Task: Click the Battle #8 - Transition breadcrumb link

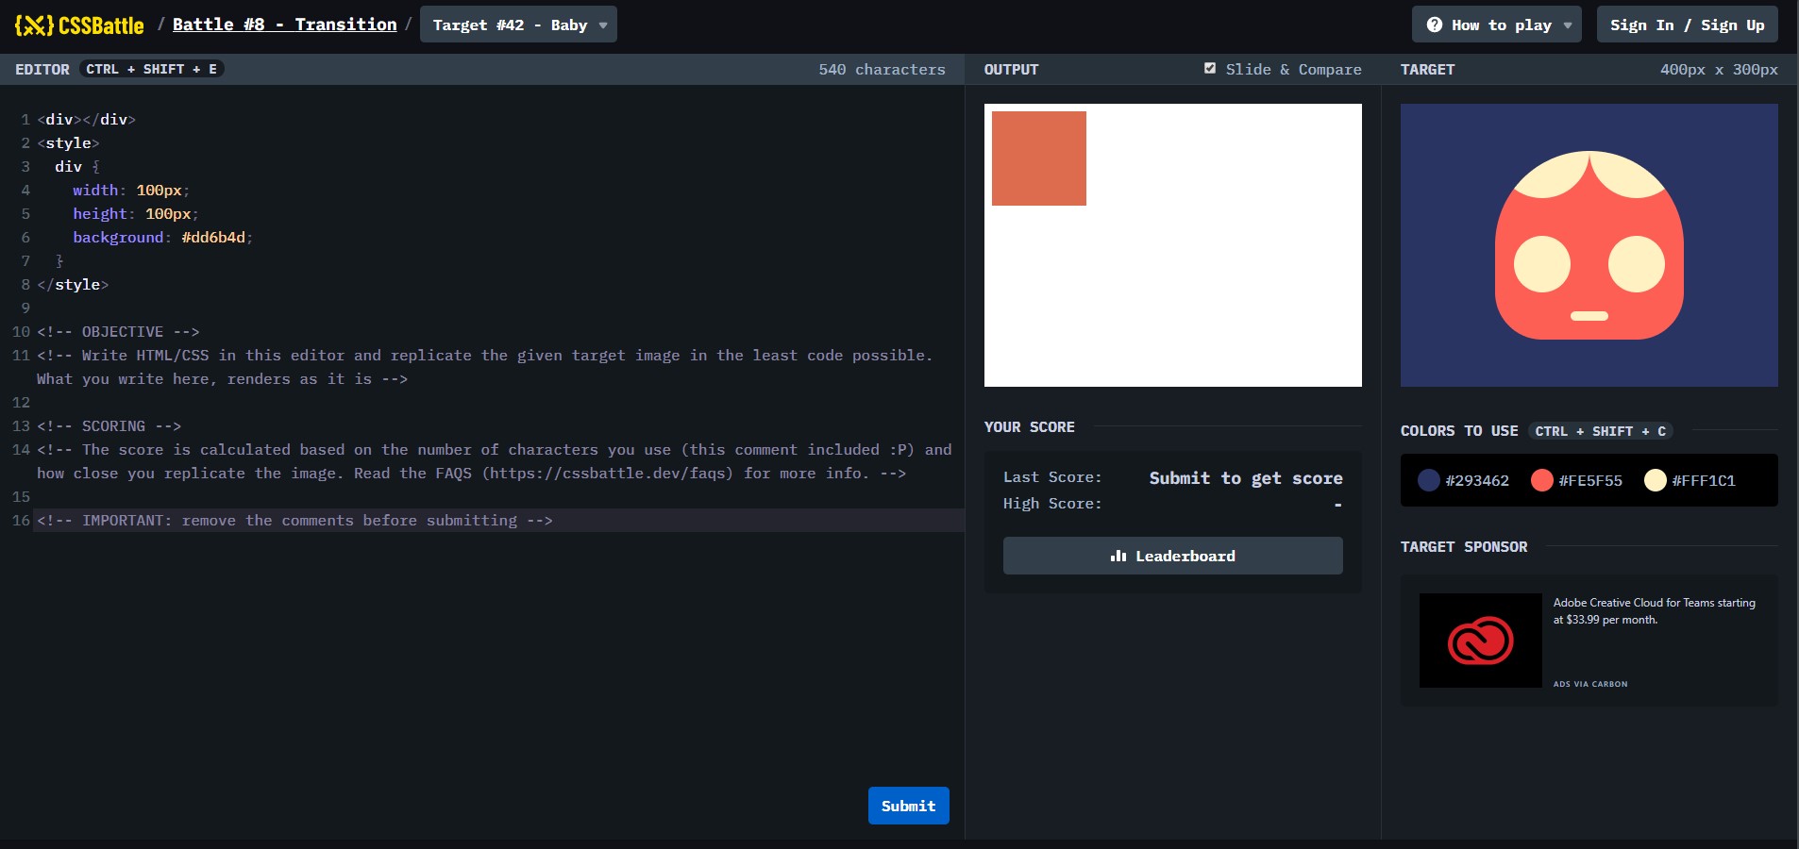Action: pyautogui.click(x=285, y=24)
